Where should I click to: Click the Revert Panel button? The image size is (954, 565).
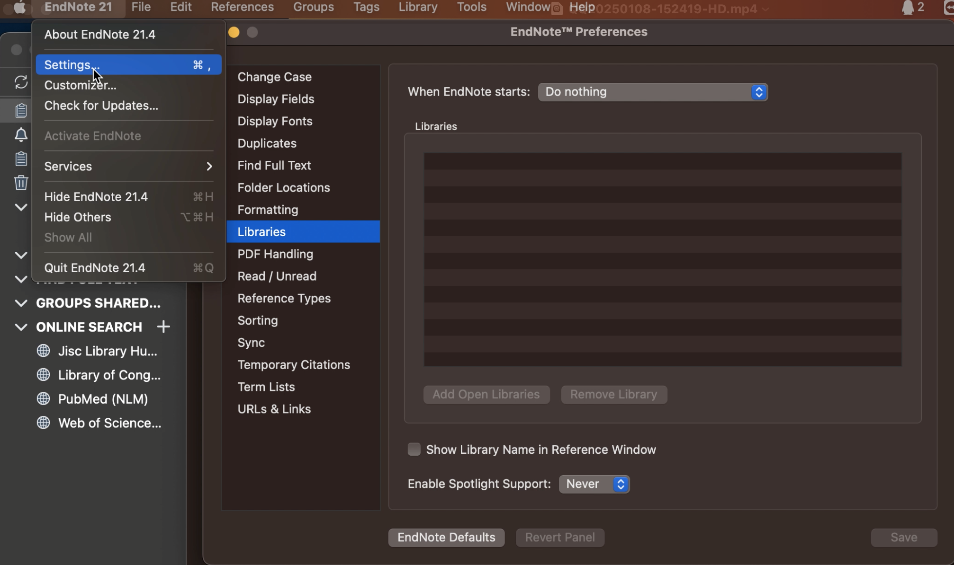[x=560, y=538]
